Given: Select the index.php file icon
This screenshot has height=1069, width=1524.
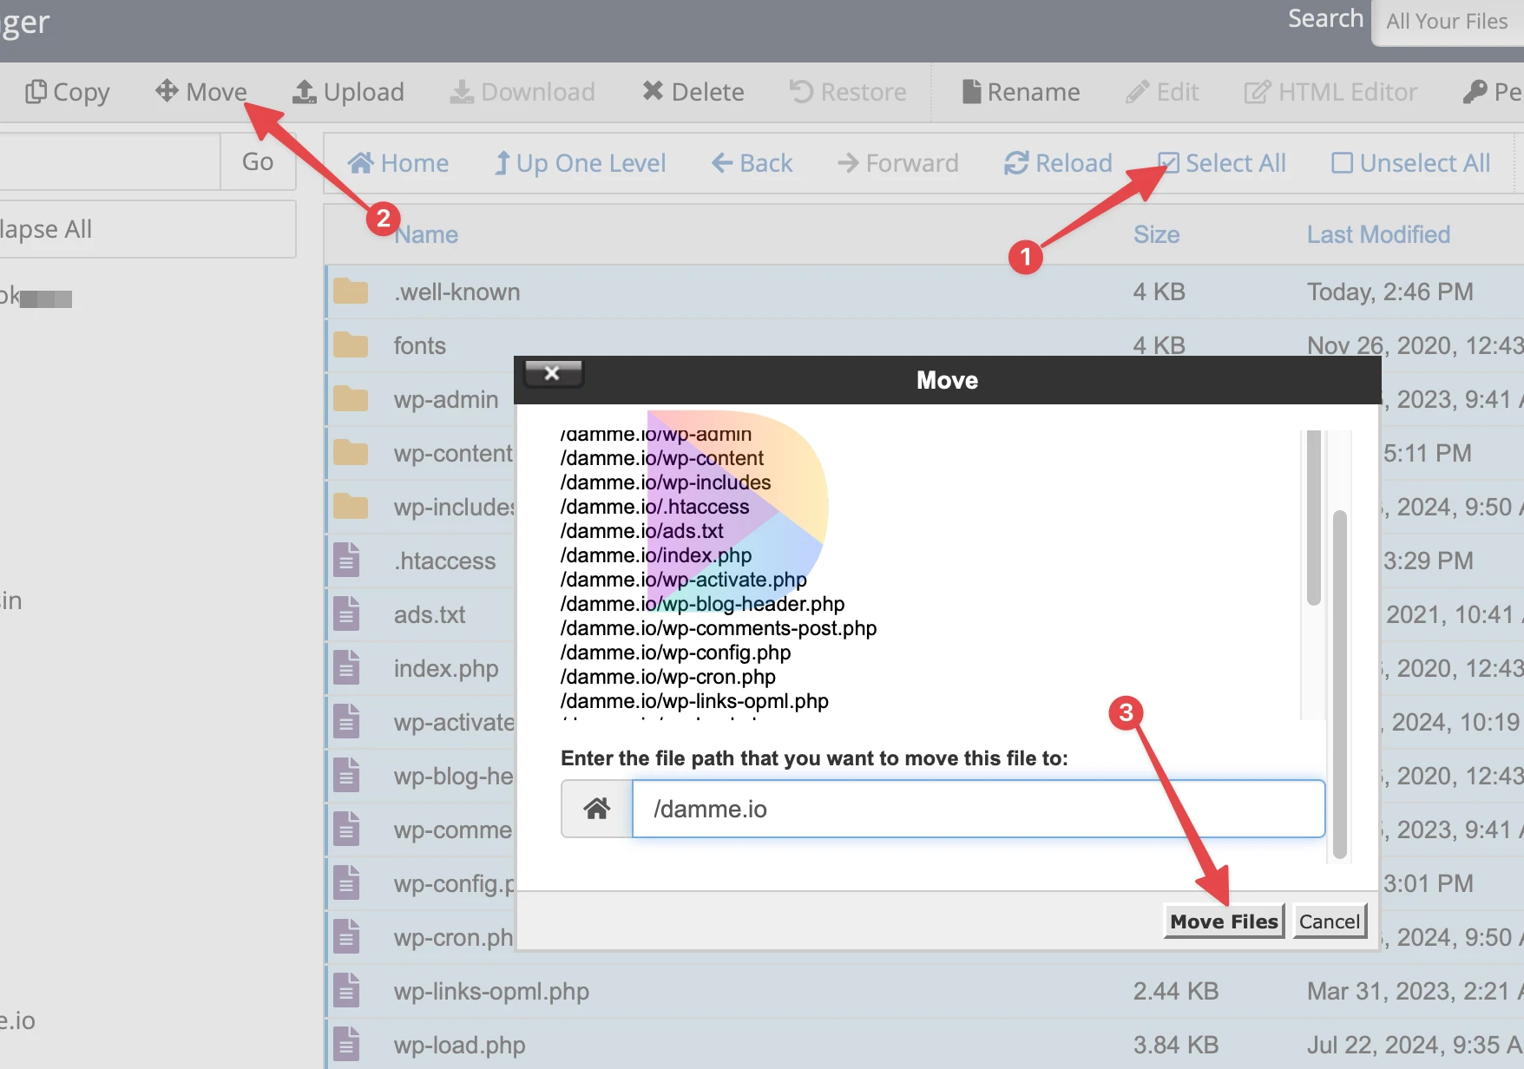Looking at the screenshot, I should click(x=347, y=668).
